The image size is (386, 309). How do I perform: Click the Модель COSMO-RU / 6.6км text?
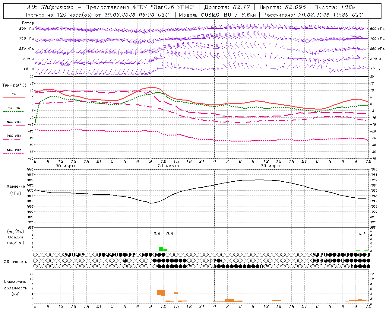click(217, 15)
